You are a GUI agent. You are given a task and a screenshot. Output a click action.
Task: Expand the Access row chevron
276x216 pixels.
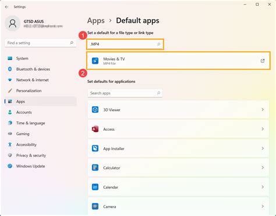coord(263,129)
